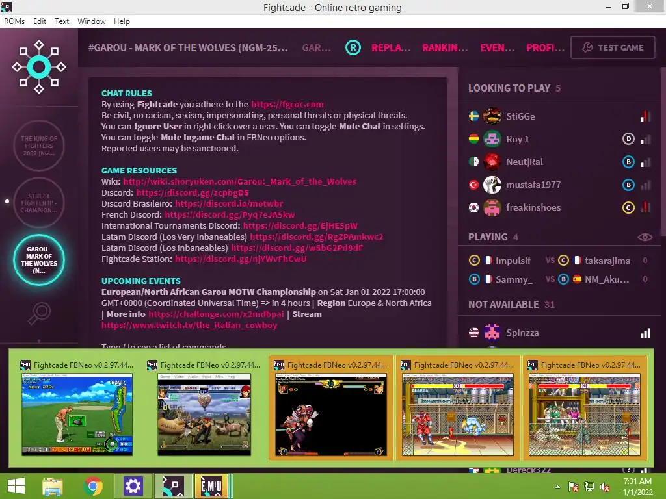Viewport: 666px width, 499px height.
Task: Click the Fightcade logo in the sidebar
Action: (38, 67)
